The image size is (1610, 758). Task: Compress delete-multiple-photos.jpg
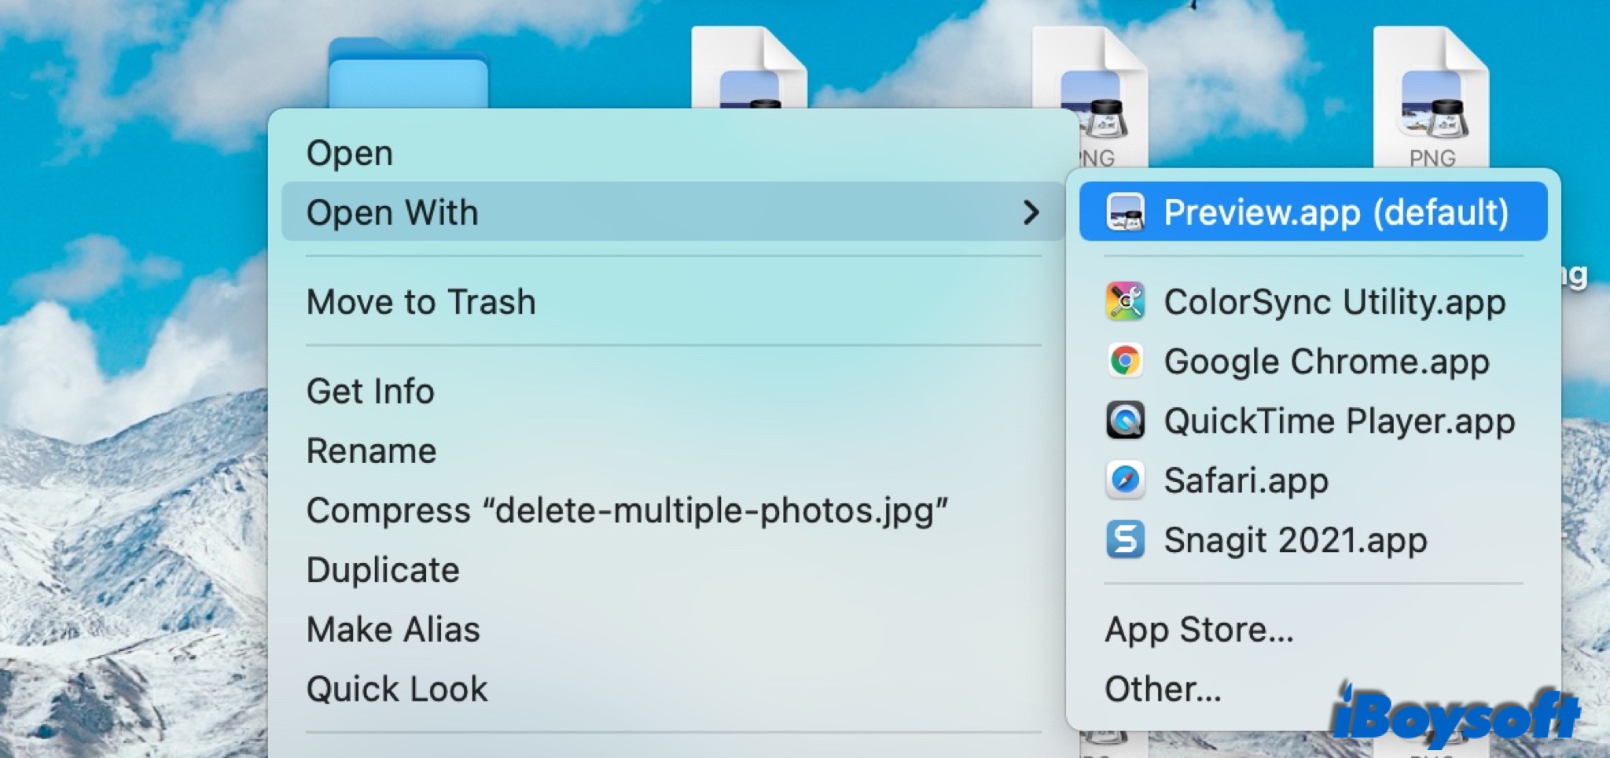click(x=627, y=511)
